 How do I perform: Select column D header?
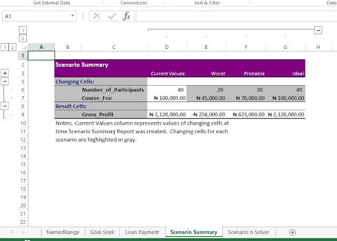pos(167,47)
